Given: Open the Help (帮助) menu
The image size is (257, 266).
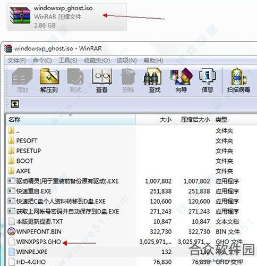Looking at the screenshot, I should point(153,61).
